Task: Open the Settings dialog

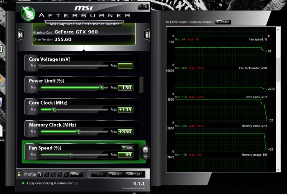Action: click(x=133, y=174)
